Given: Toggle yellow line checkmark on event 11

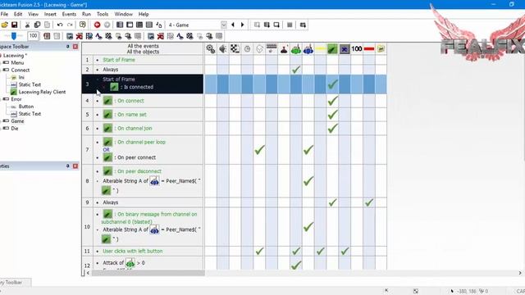Looking at the screenshot, I should pyautogui.click(x=321, y=252).
